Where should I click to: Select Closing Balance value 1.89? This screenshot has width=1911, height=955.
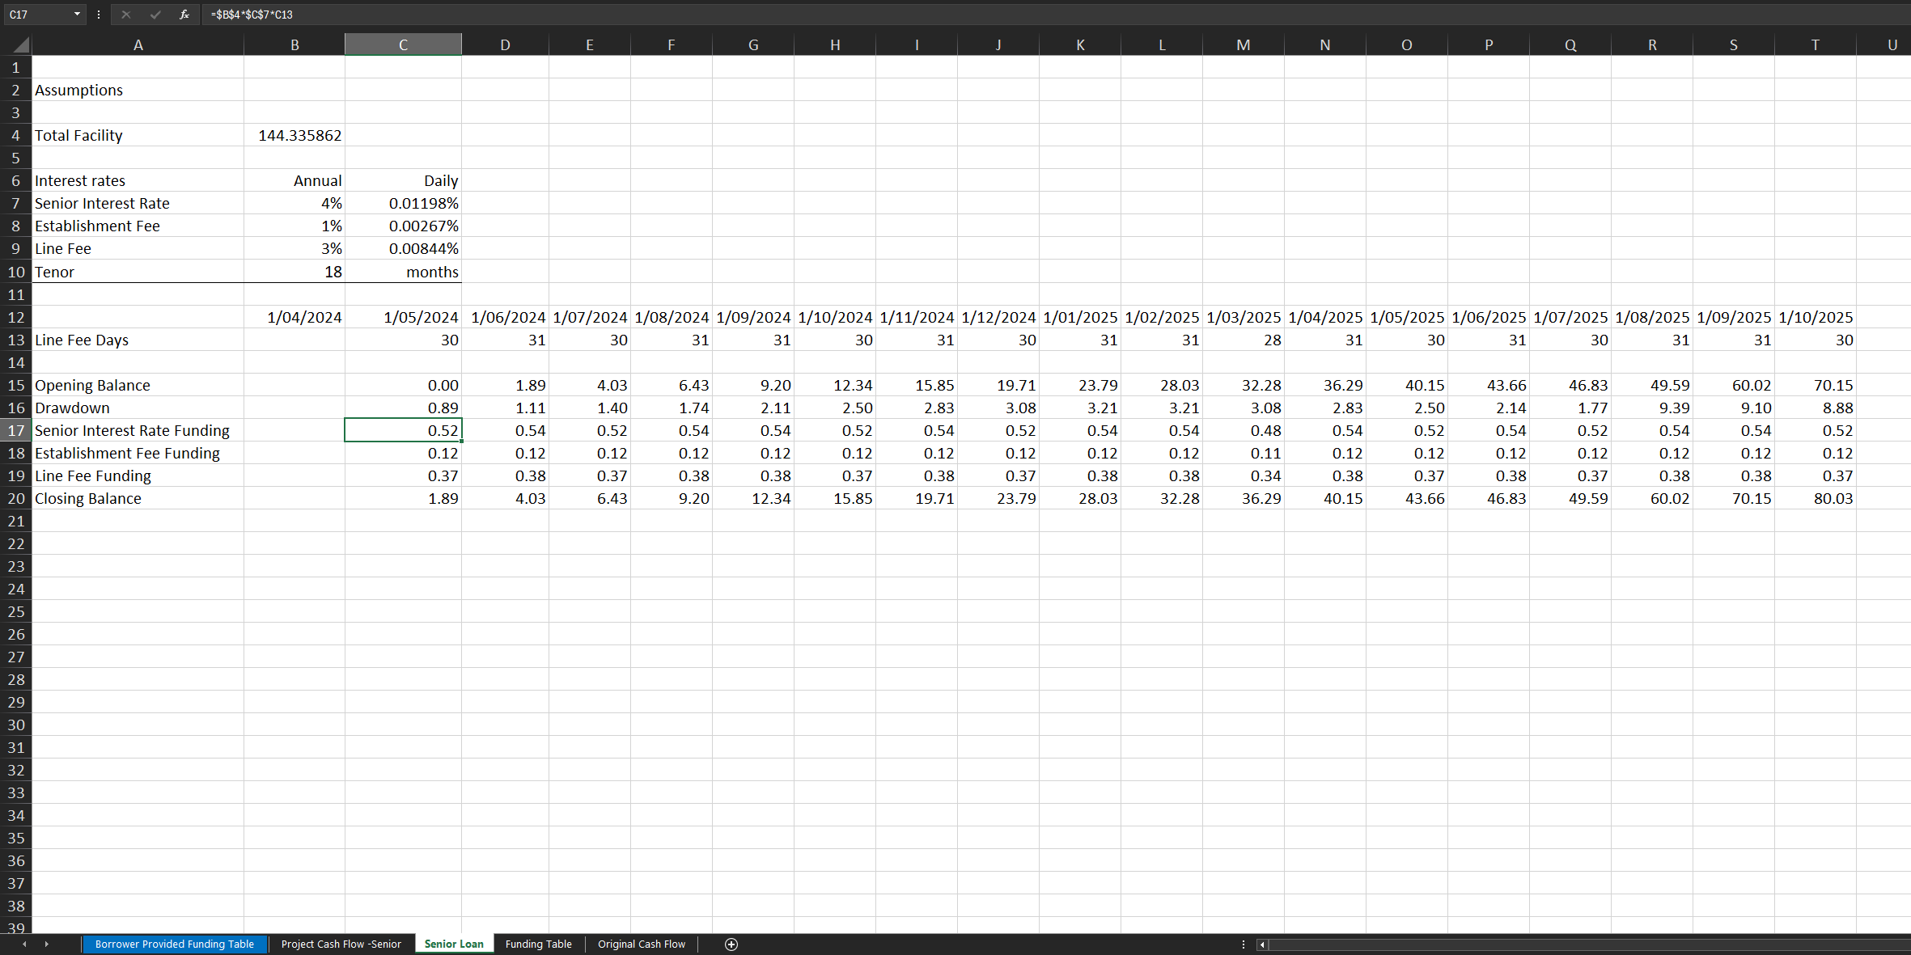click(x=403, y=498)
